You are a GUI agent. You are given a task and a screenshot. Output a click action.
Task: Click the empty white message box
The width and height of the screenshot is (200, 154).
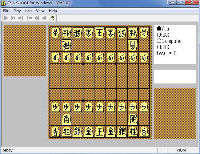(x=175, y=76)
